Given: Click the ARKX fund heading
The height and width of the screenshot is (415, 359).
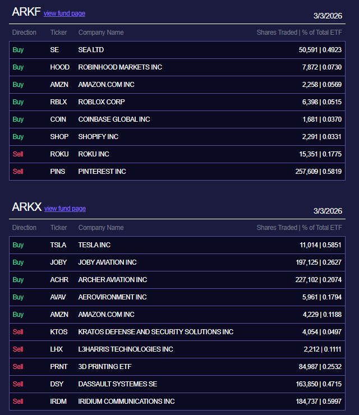Looking at the screenshot, I should pos(27,207).
